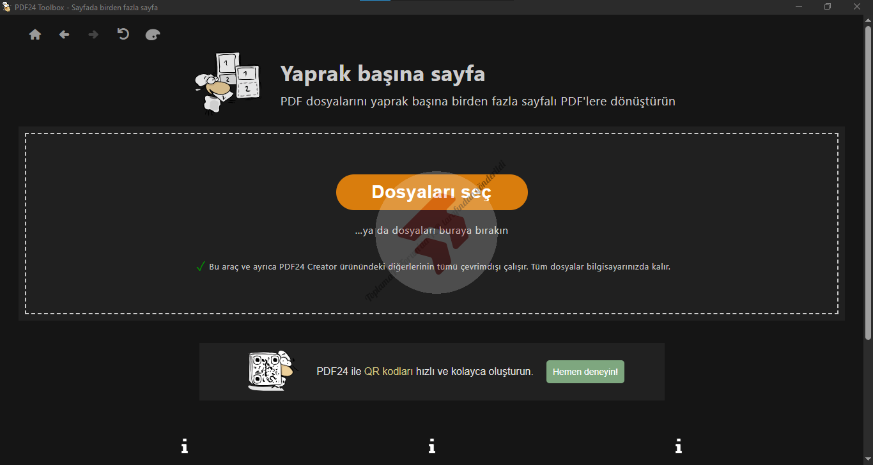Open the "QR kodları" link

point(389,371)
